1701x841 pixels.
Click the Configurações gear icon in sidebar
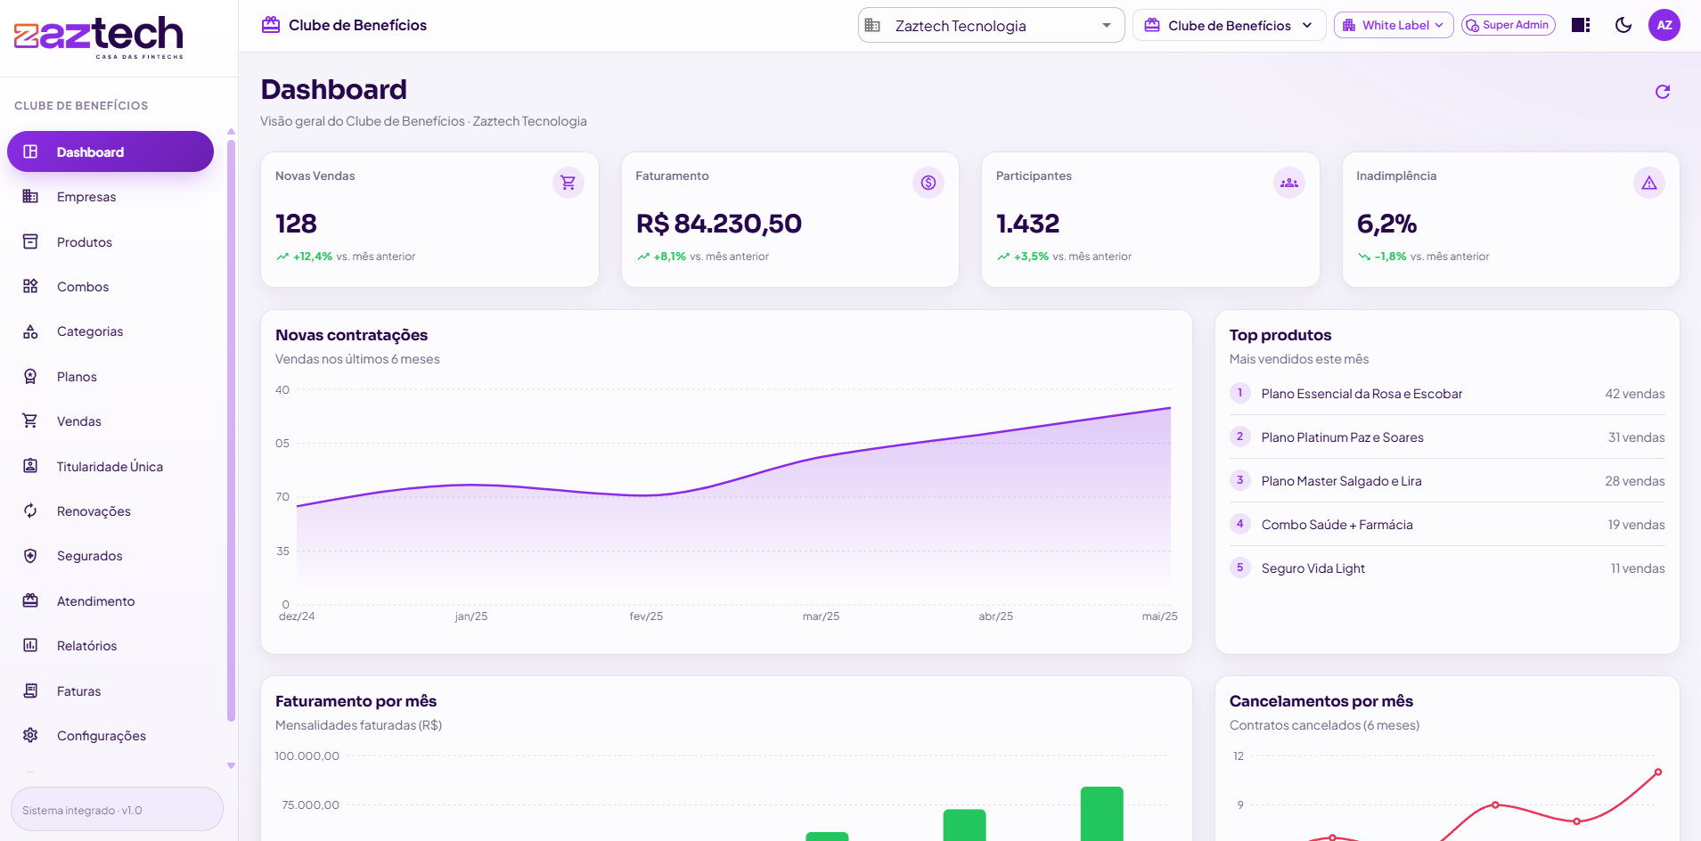[x=30, y=735]
